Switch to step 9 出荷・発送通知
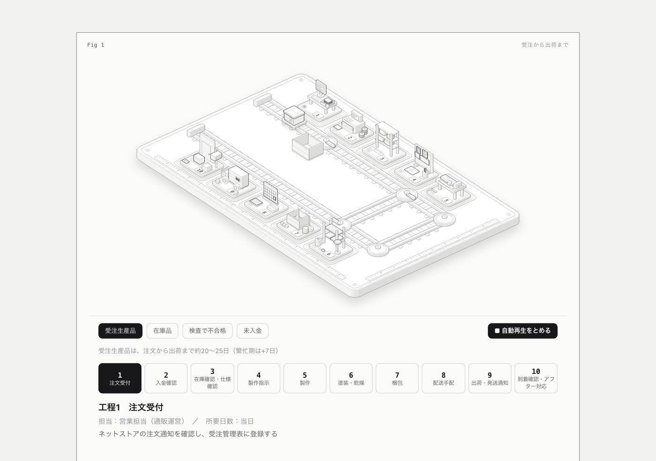Image resolution: width=656 pixels, height=461 pixels. [490, 378]
